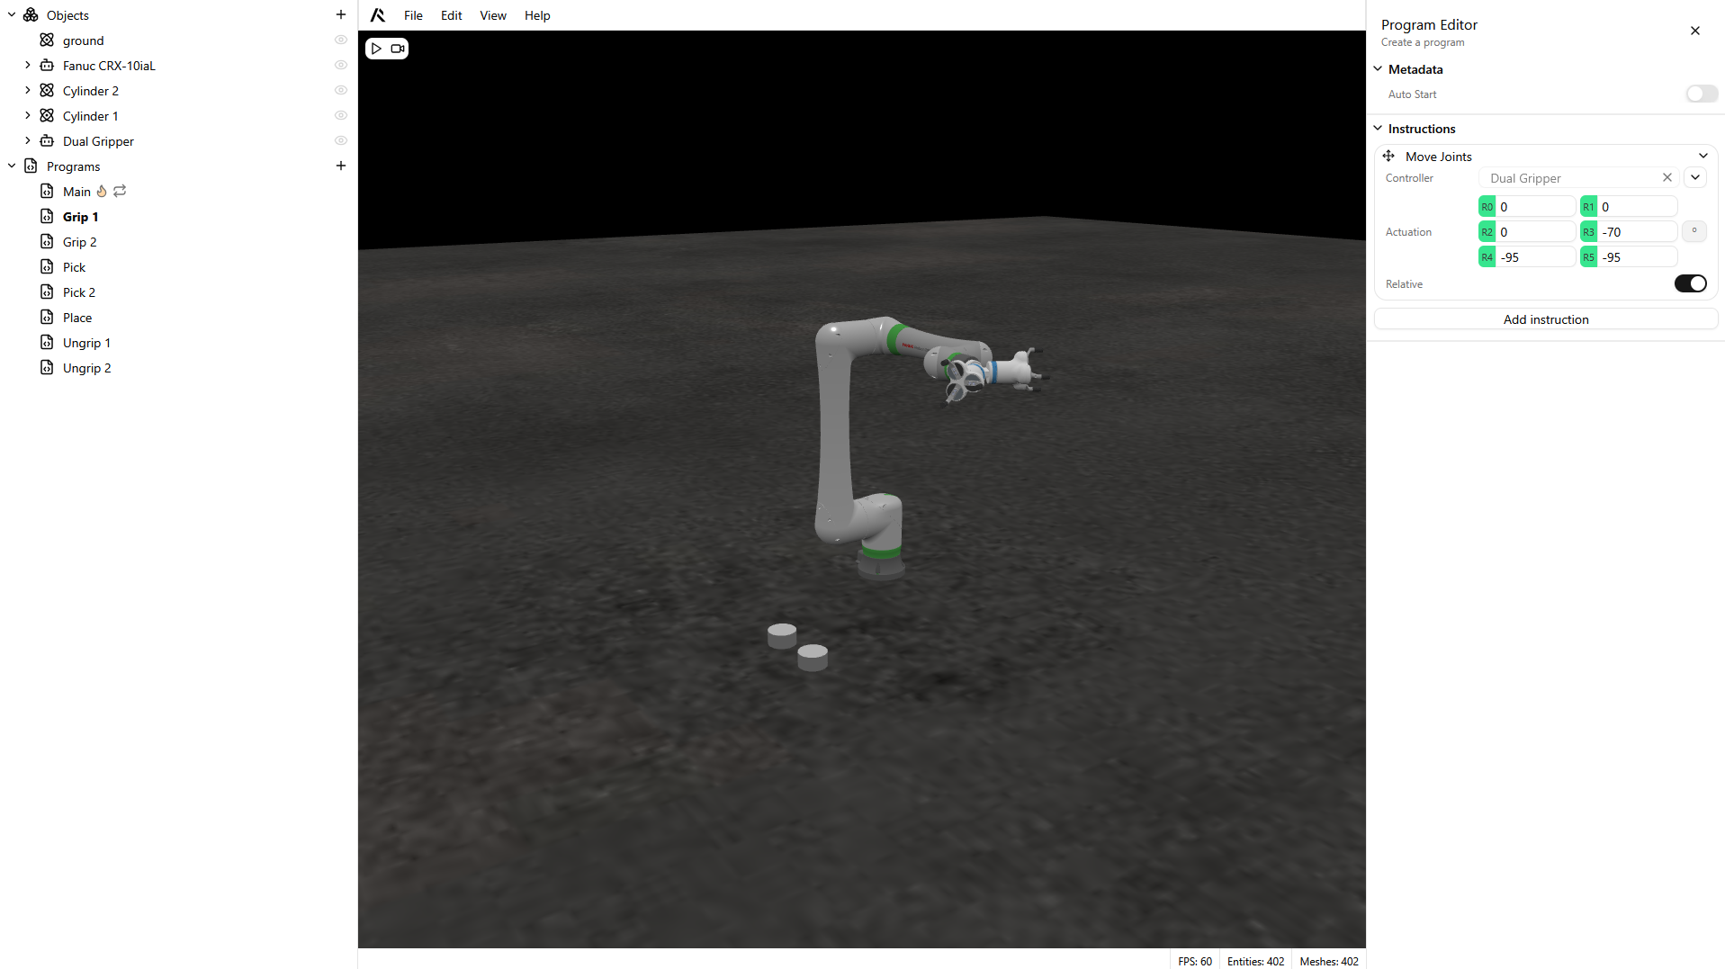1725x969 pixels.
Task: Click the application logo icon
Action: coord(378,15)
